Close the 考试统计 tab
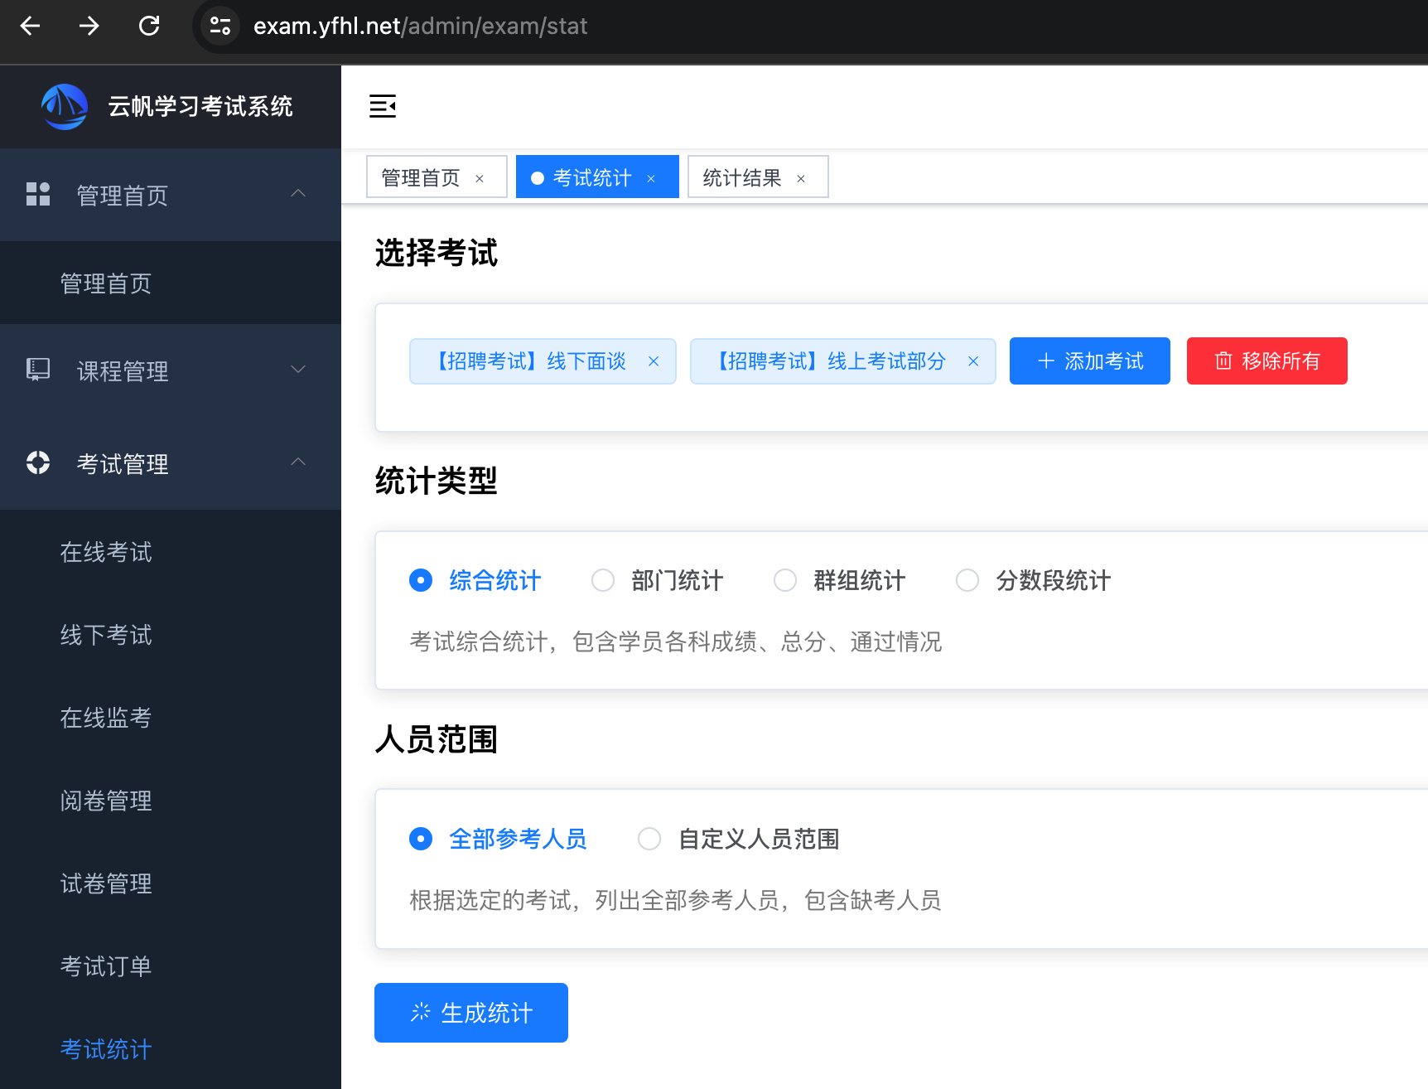This screenshot has height=1089, width=1428. tap(651, 178)
